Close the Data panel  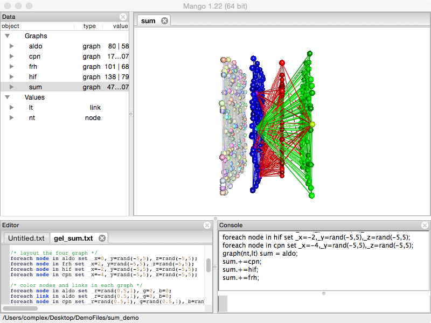(123, 17)
